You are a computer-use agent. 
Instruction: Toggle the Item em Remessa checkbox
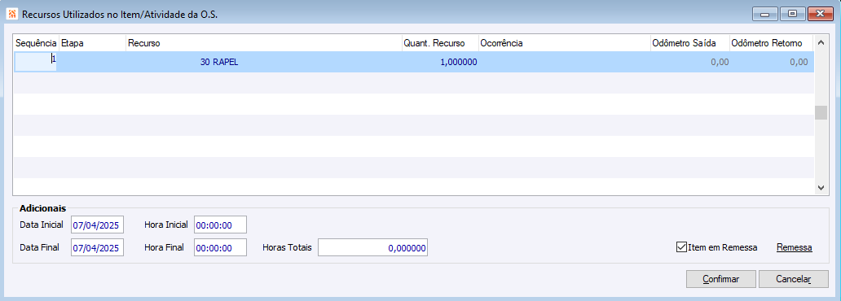click(681, 247)
